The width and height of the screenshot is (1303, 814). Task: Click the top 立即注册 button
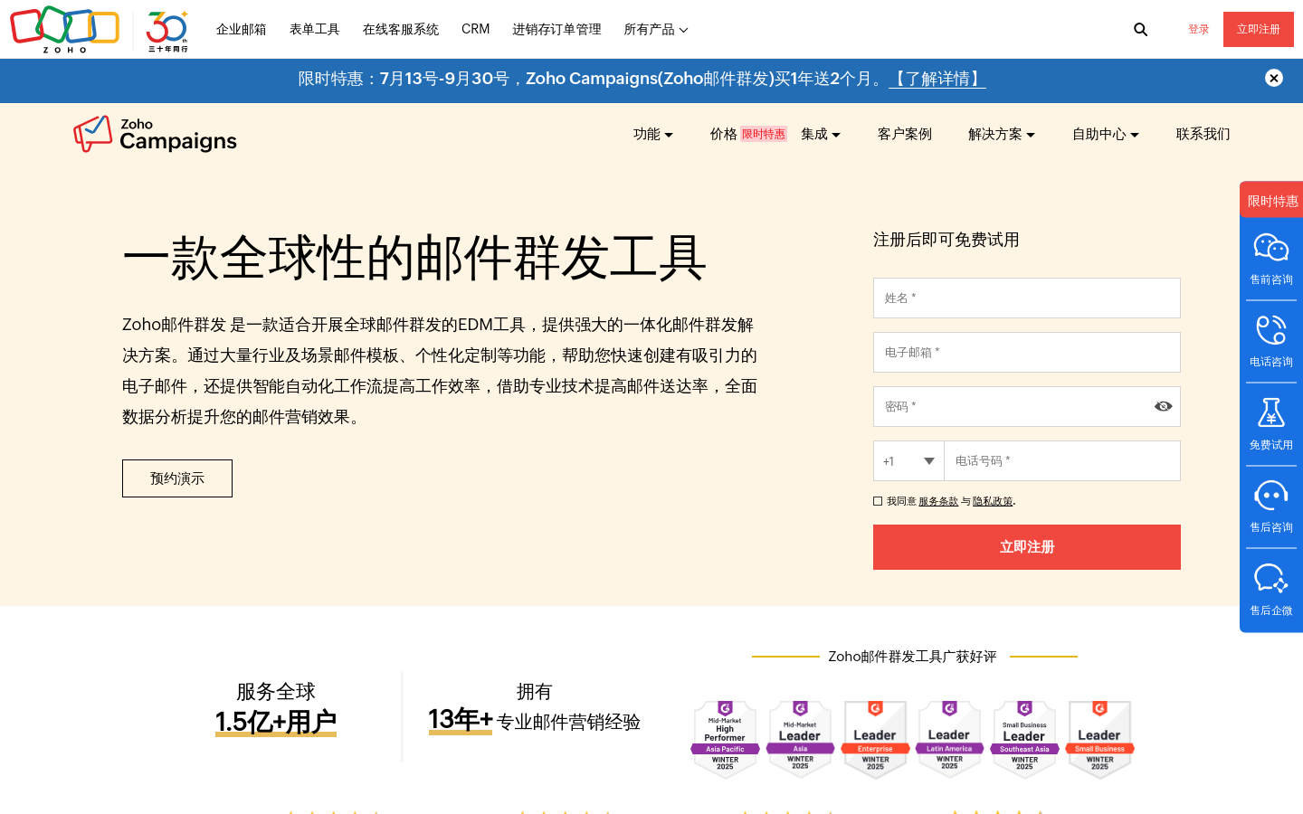point(1259,30)
